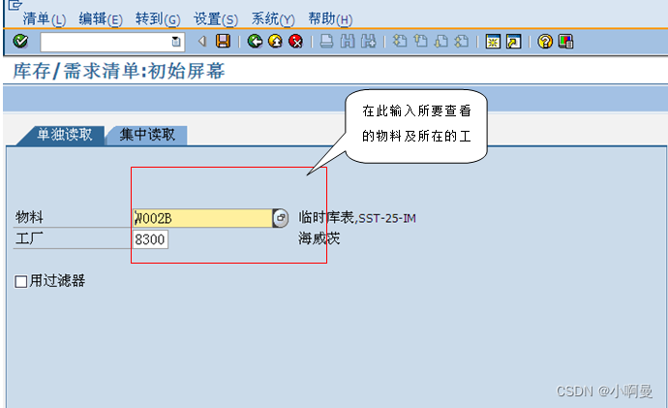Image resolution: width=668 pixels, height=408 pixels.
Task: Click the 临时库表,SST-25-IM description text
Action: pos(357,218)
